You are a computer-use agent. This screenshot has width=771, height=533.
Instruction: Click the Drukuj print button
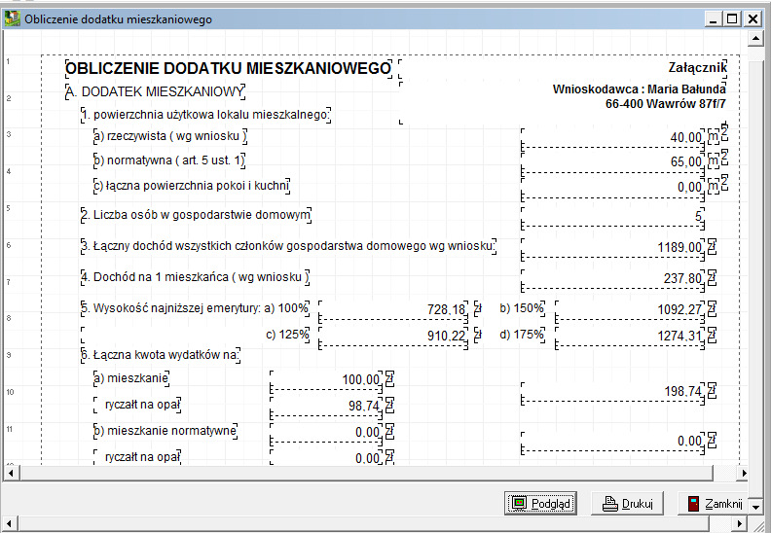point(628,504)
